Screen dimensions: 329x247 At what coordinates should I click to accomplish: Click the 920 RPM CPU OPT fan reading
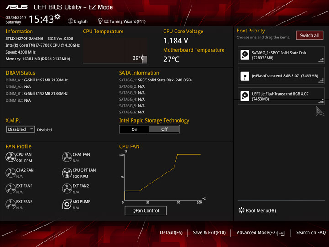tap(80, 177)
